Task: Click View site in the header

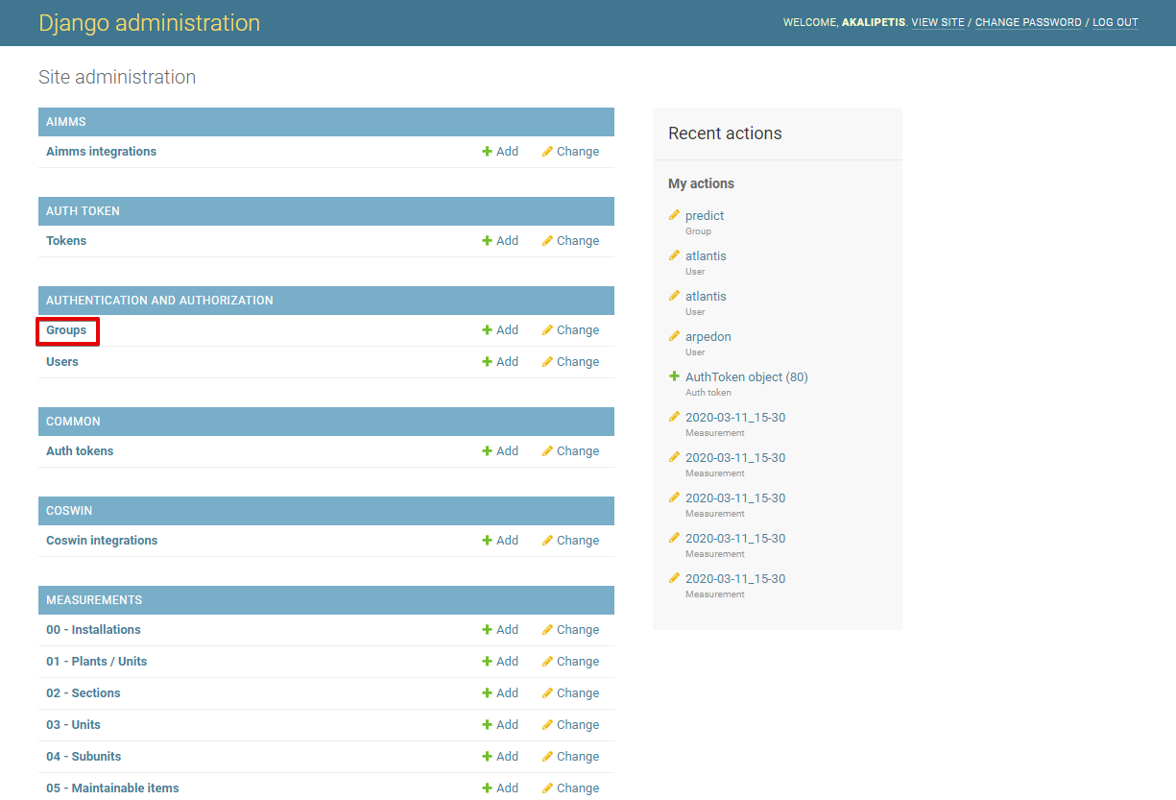Action: tap(938, 22)
